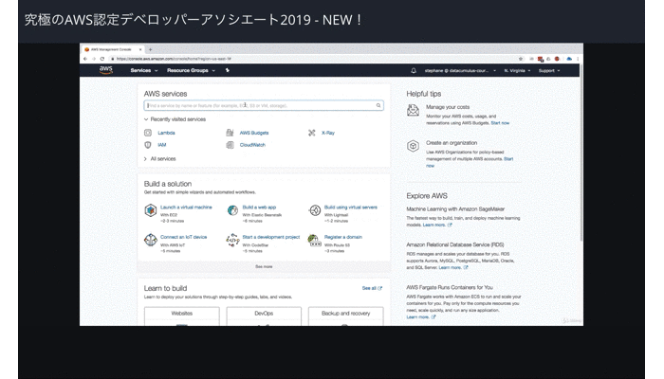
Task: Open the Lambda link
Action: pyautogui.click(x=166, y=133)
